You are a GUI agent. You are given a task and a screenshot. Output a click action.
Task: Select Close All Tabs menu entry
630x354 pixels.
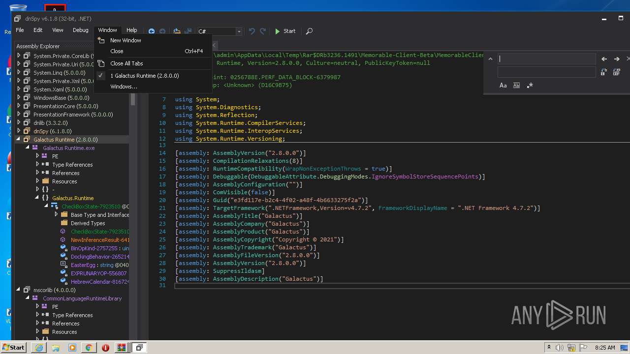coord(153,63)
